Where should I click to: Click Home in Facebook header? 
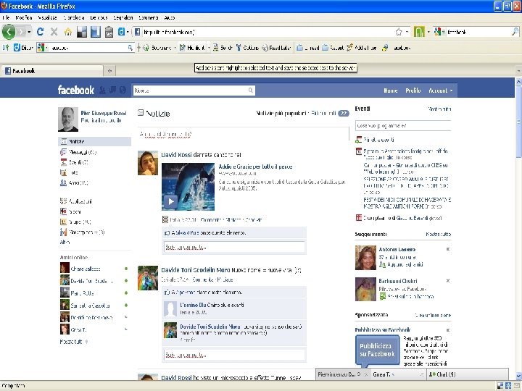(391, 91)
